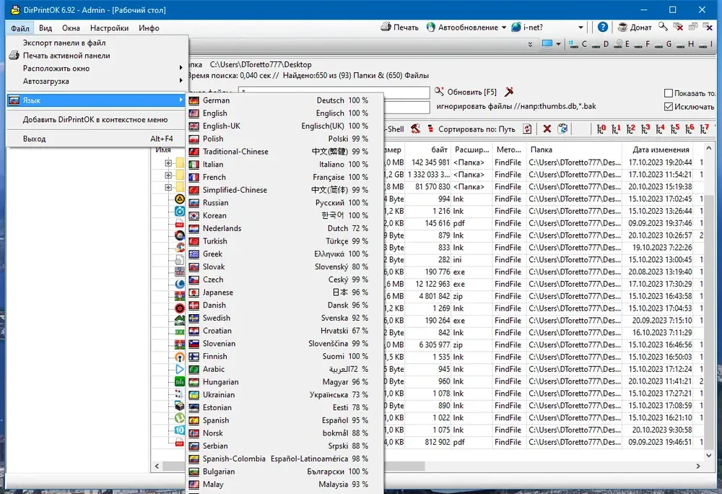The image size is (722, 494).
Task: Click the Печать printer toolbar icon
Action: 386,27
